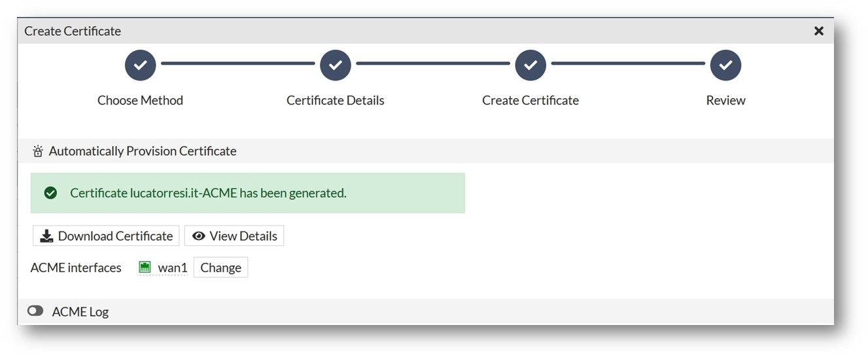
Task: Click the Review step checkmark circle
Action: coord(725,65)
